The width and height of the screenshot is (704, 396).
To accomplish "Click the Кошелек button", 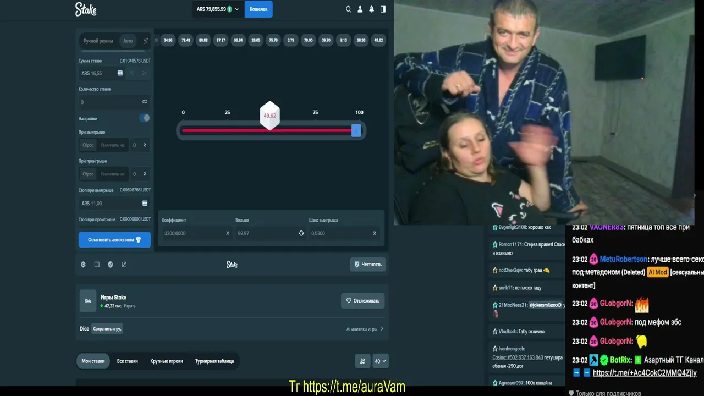I will (x=258, y=9).
